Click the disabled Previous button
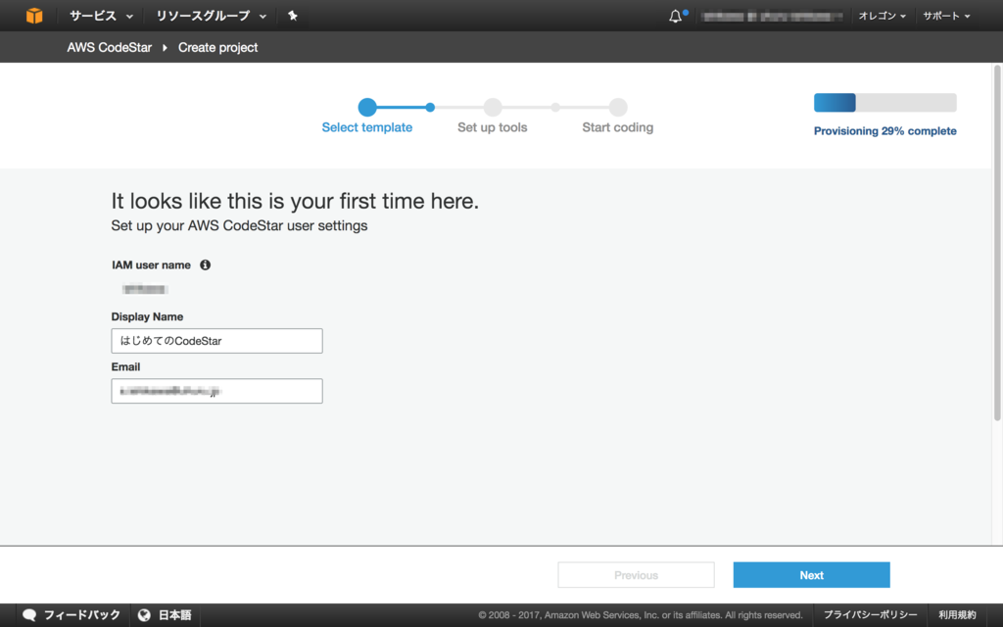This screenshot has width=1003, height=627. [636, 575]
